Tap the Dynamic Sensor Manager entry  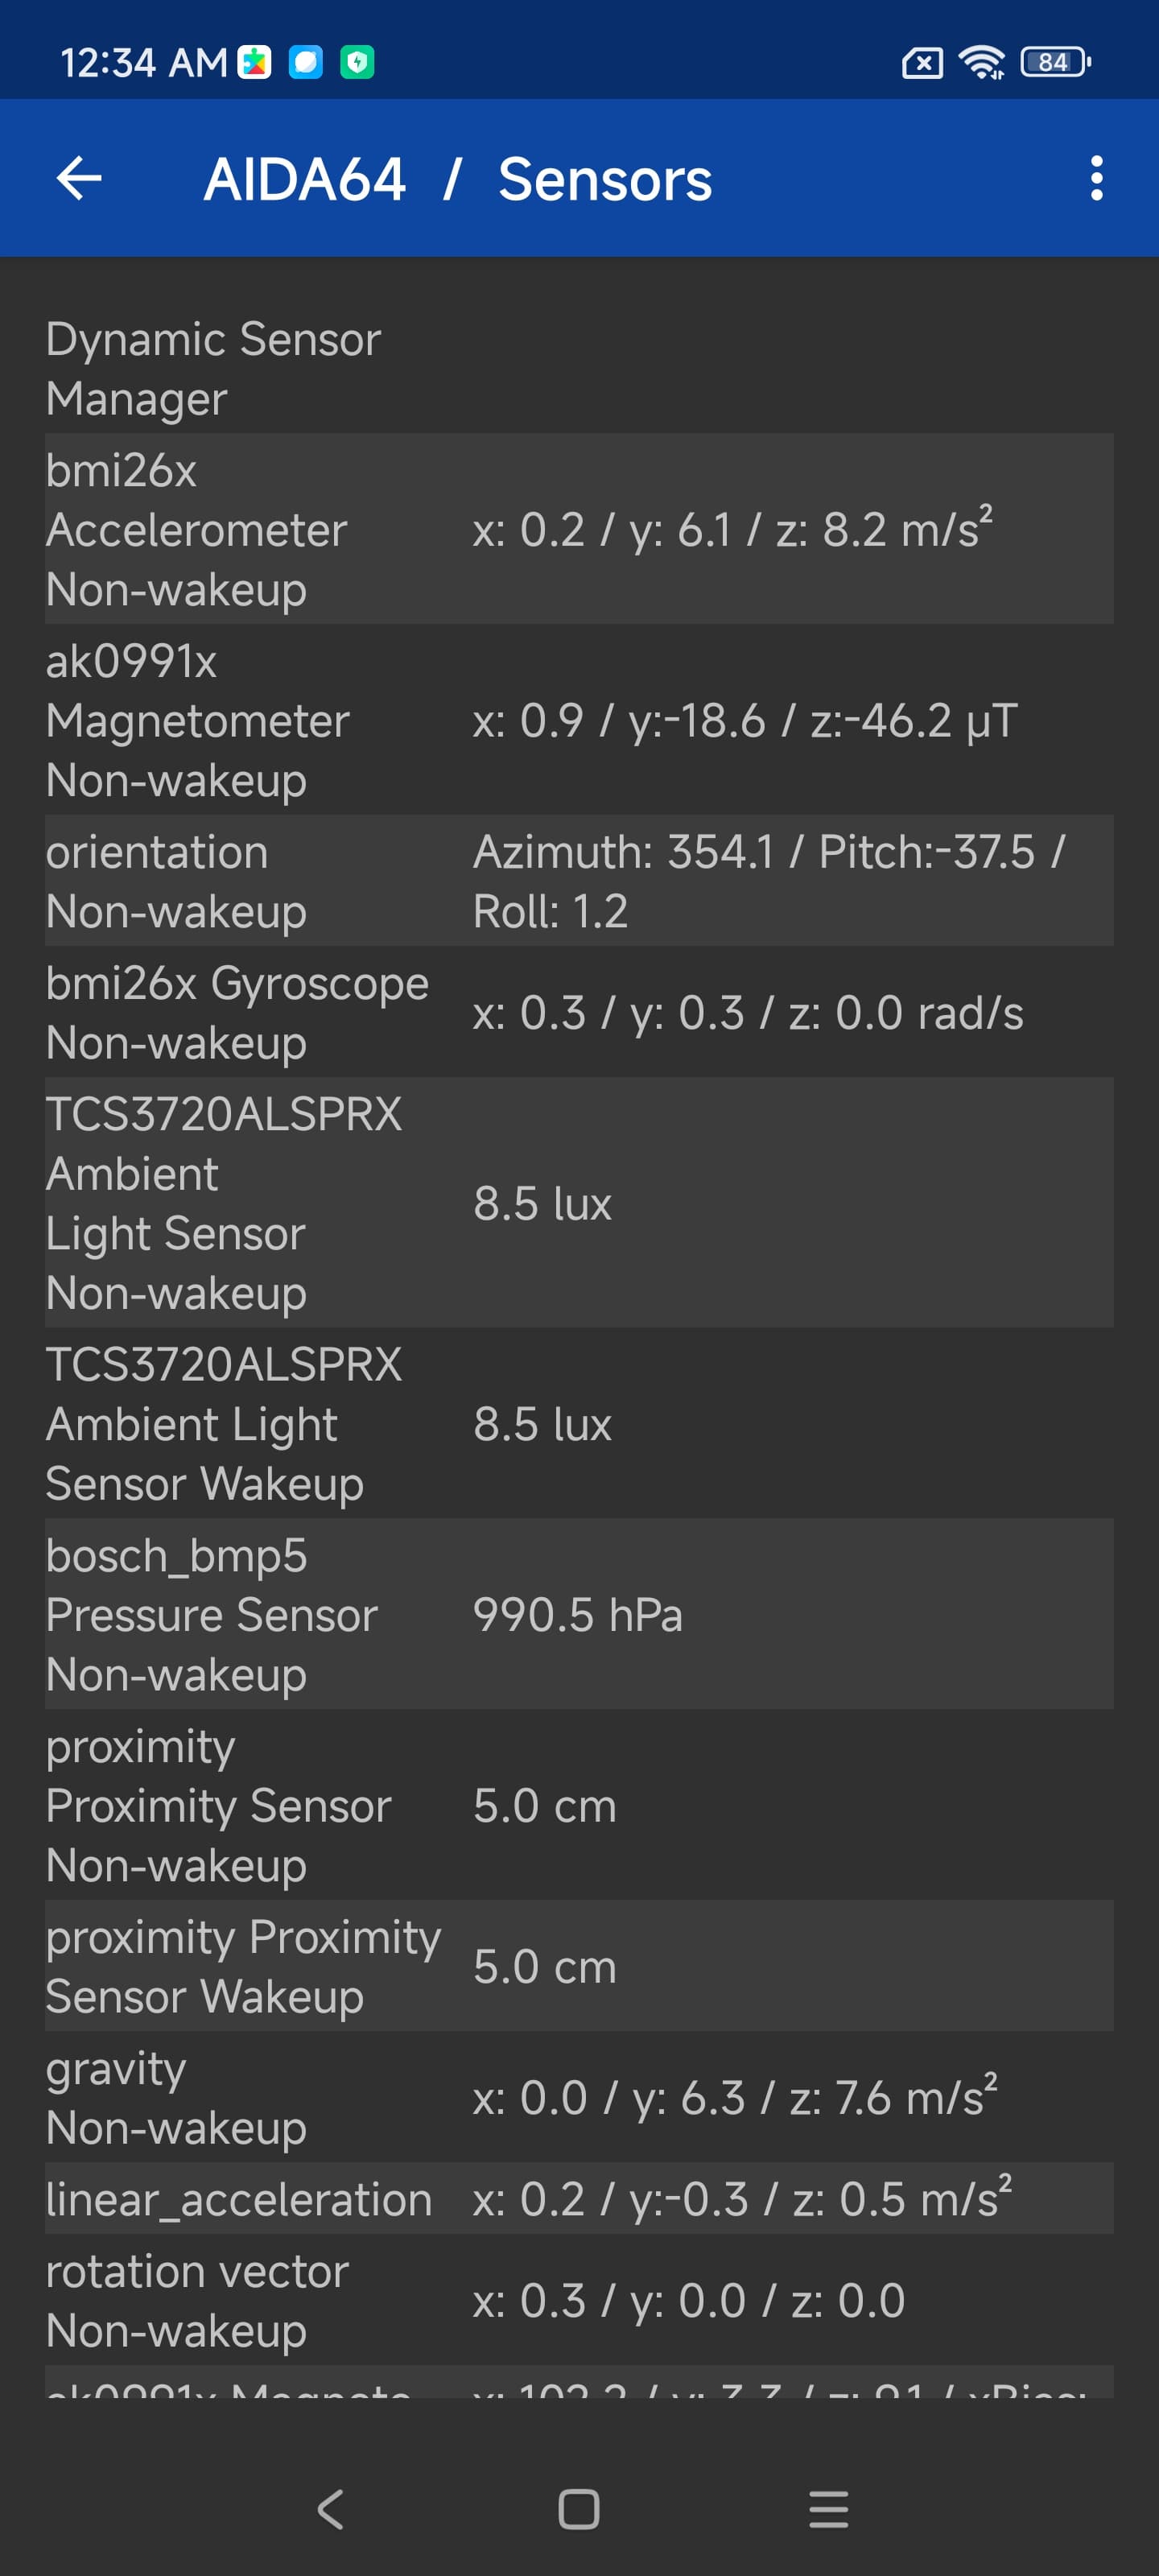579,368
